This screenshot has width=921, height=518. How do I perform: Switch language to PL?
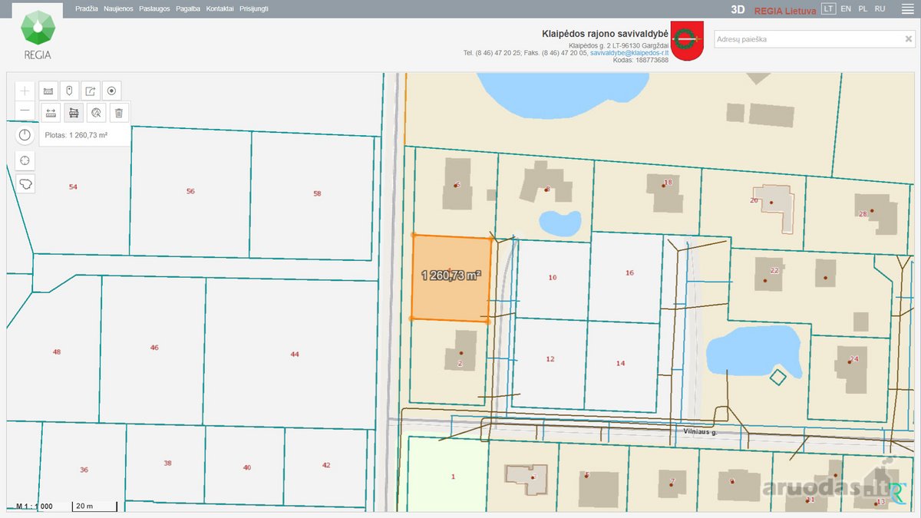tap(863, 8)
